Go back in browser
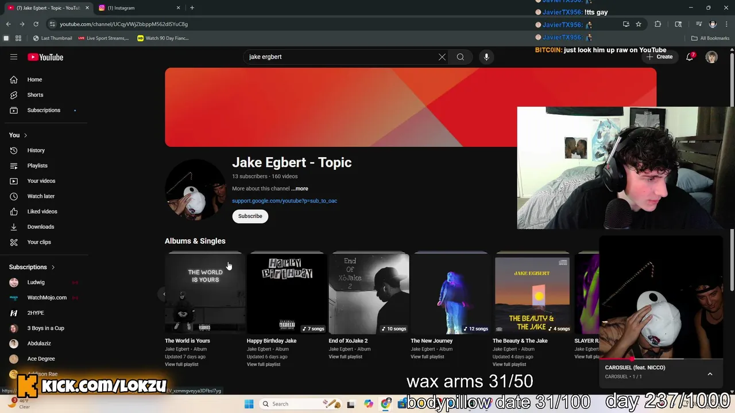735x413 pixels. pyautogui.click(x=8, y=24)
